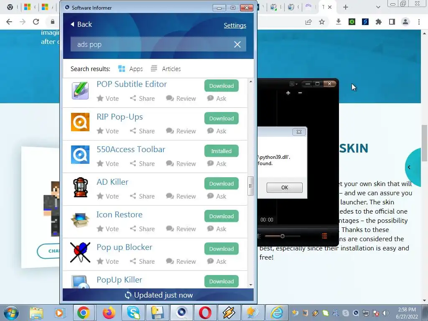Click the results list scrollbar handle
This screenshot has width=428, height=321.
click(x=250, y=186)
